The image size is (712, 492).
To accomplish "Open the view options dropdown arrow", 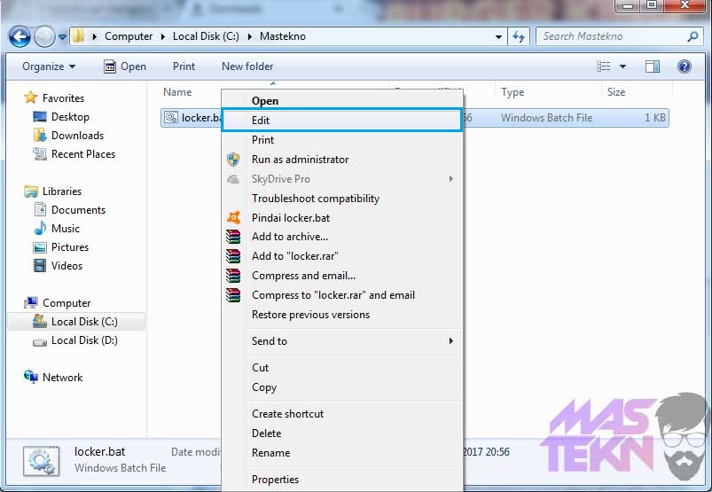I will tap(622, 66).
